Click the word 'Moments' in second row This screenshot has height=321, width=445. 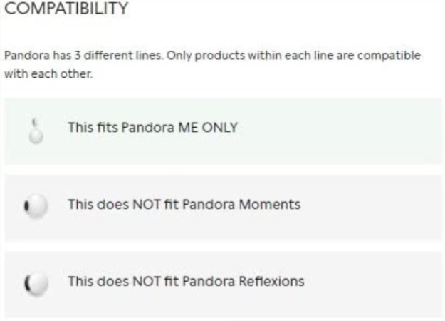(x=270, y=204)
